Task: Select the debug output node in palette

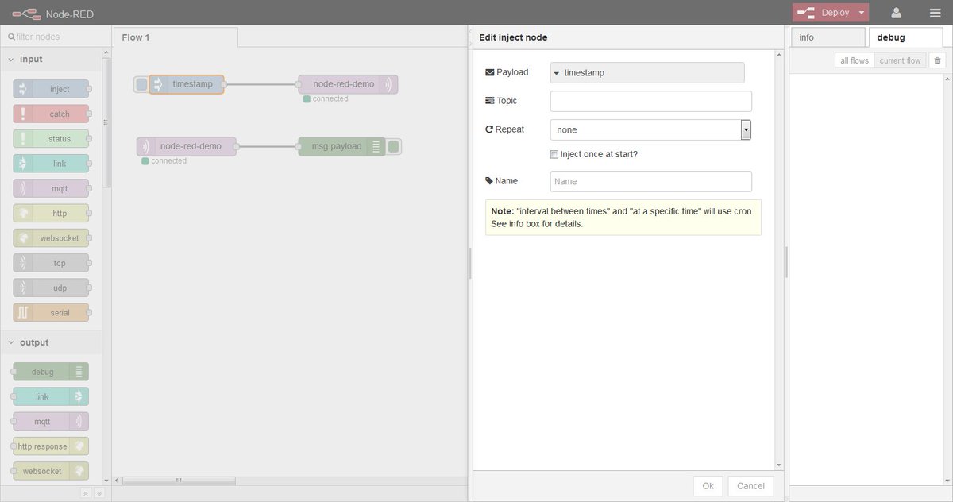Action: pyautogui.click(x=51, y=372)
